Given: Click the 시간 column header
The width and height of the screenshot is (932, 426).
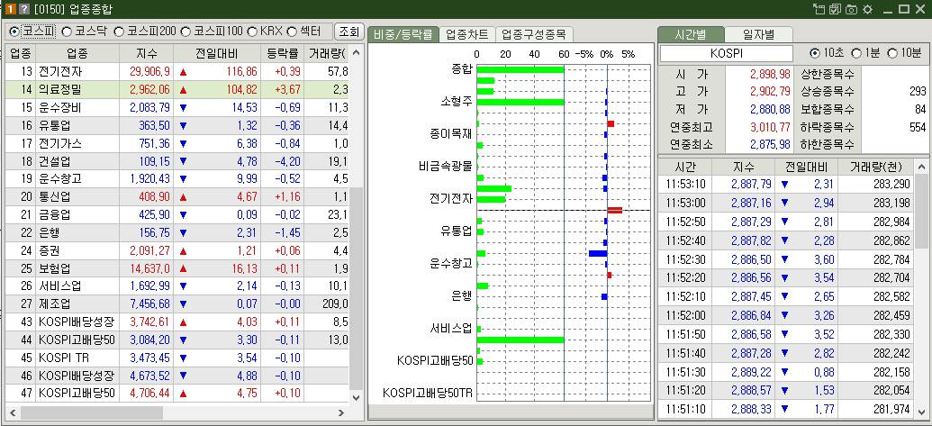Looking at the screenshot, I should 684,167.
